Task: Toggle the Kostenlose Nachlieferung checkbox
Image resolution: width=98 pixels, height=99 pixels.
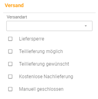Action: (10, 77)
